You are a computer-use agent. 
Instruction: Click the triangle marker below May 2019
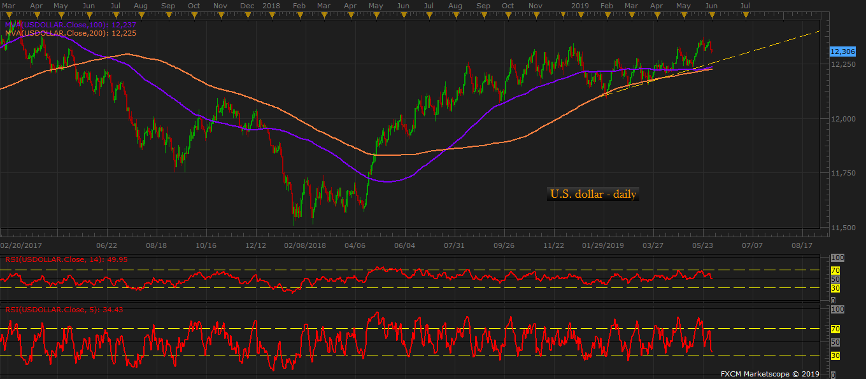[x=683, y=14]
